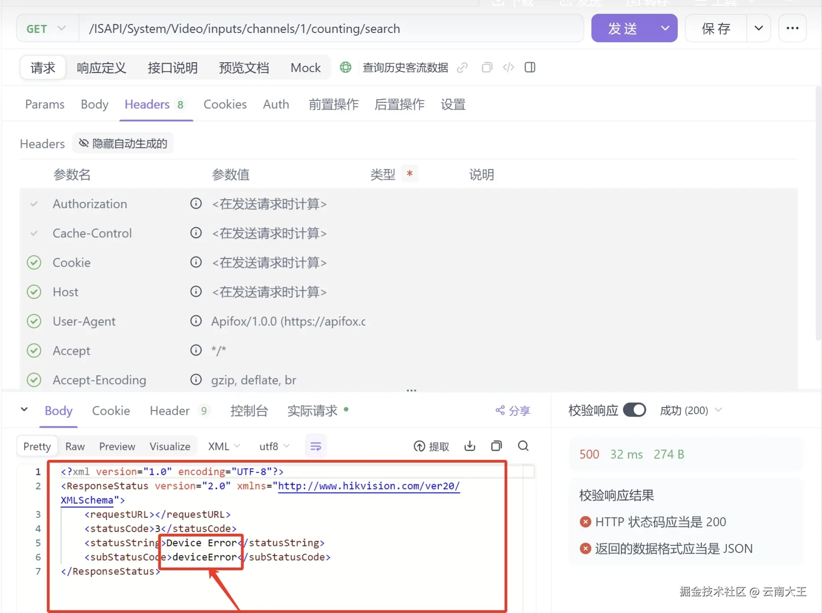
Task: Toggle the User-Agent header checkbox
Action: (34, 321)
